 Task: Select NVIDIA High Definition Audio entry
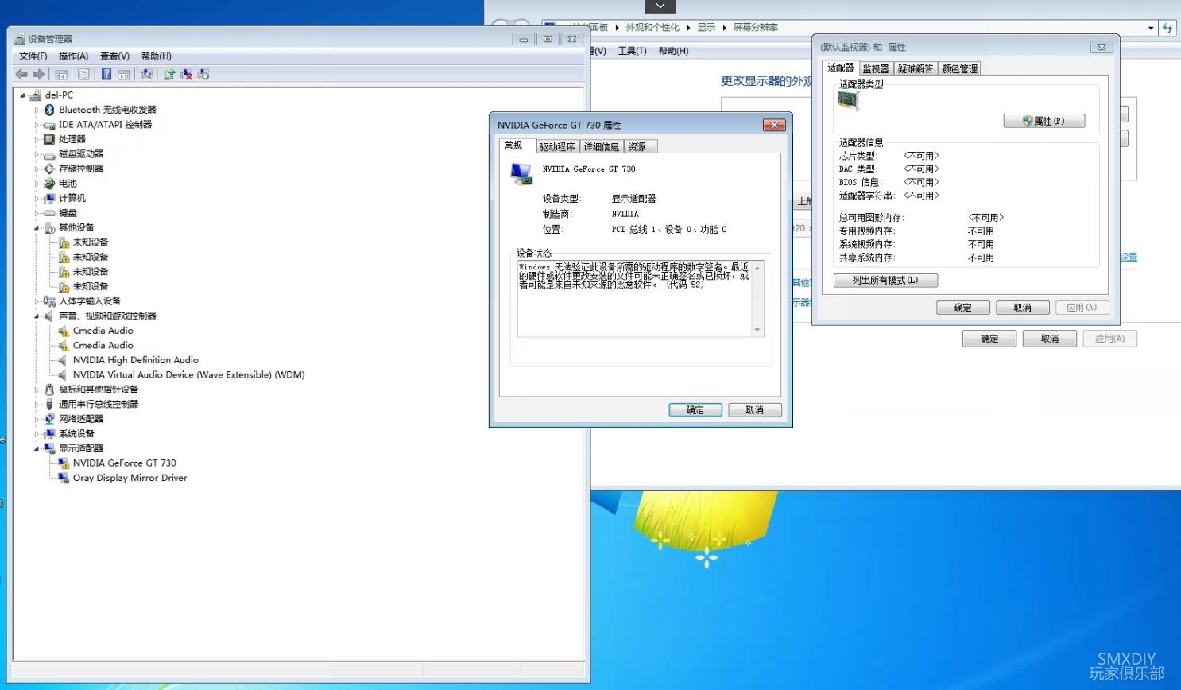[x=136, y=360]
